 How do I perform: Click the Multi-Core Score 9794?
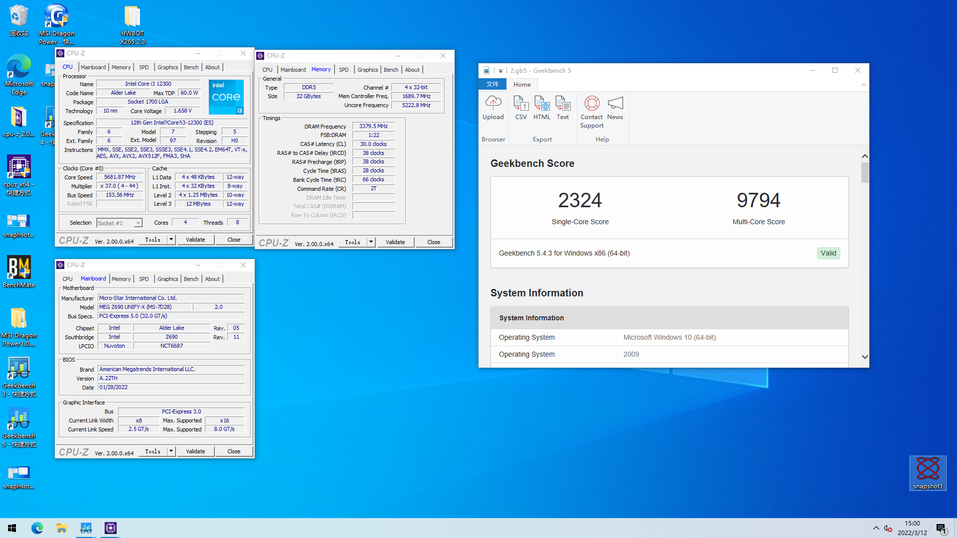pos(759,201)
